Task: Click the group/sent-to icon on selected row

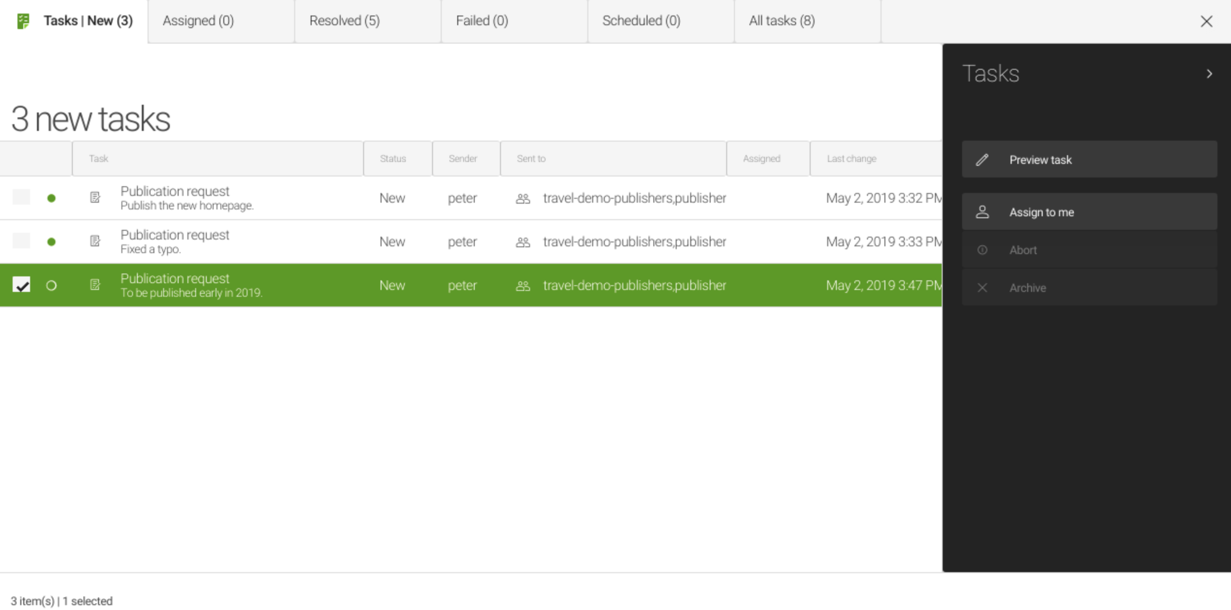Action: 523,286
